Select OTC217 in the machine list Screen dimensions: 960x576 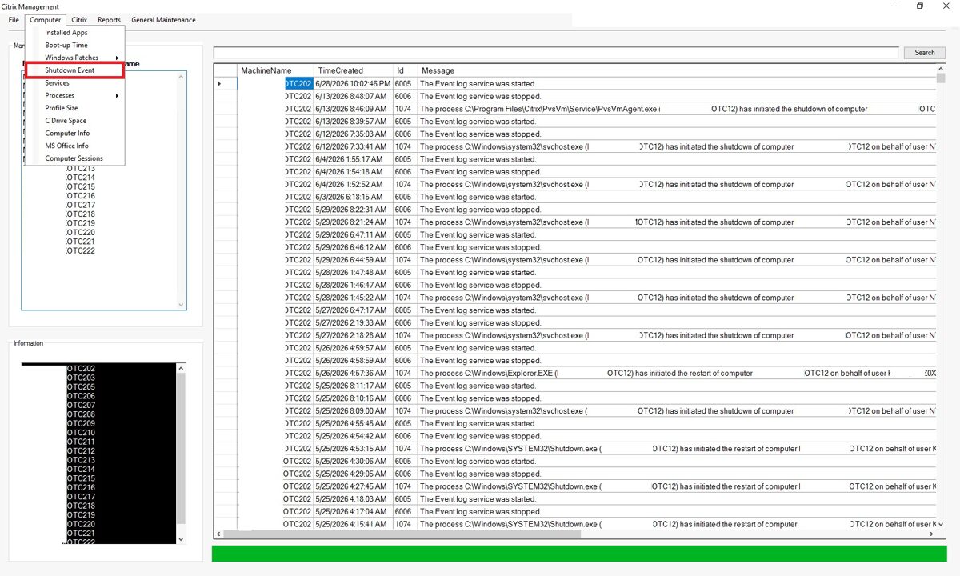(x=80, y=205)
